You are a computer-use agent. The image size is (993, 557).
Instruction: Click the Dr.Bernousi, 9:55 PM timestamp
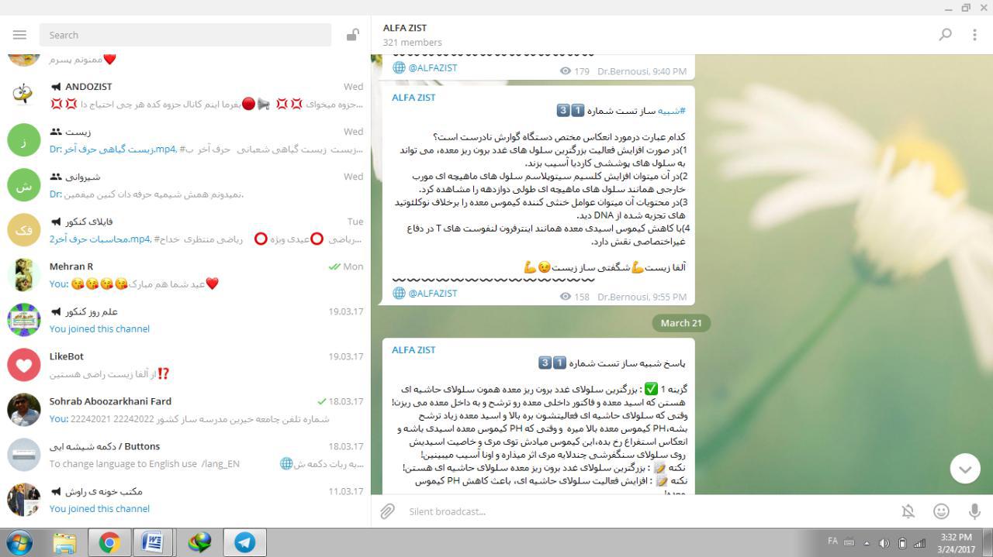(x=642, y=297)
